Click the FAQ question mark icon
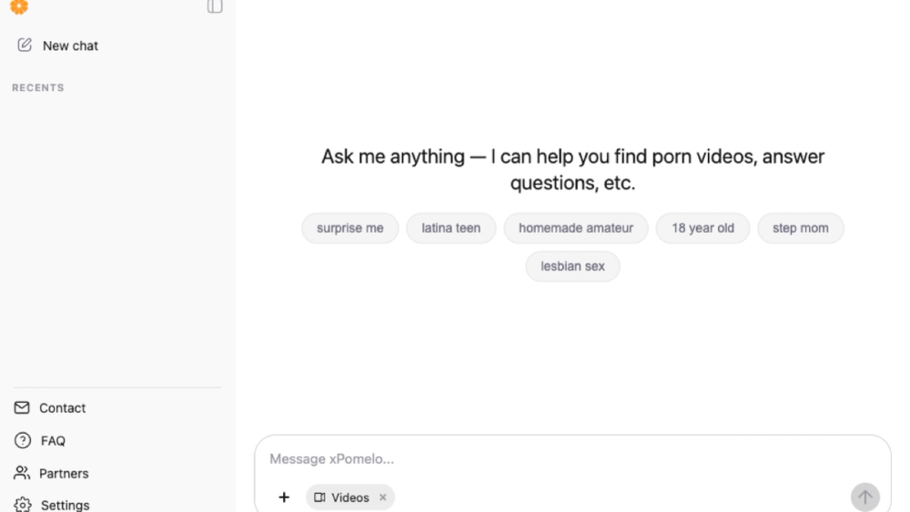Screen dimensions: 910x512 [23, 441]
